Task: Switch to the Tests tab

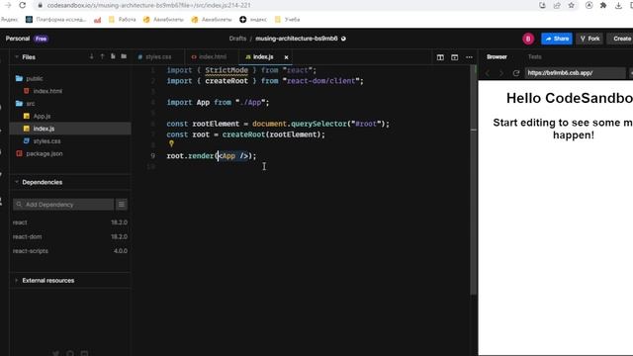Action: click(534, 57)
